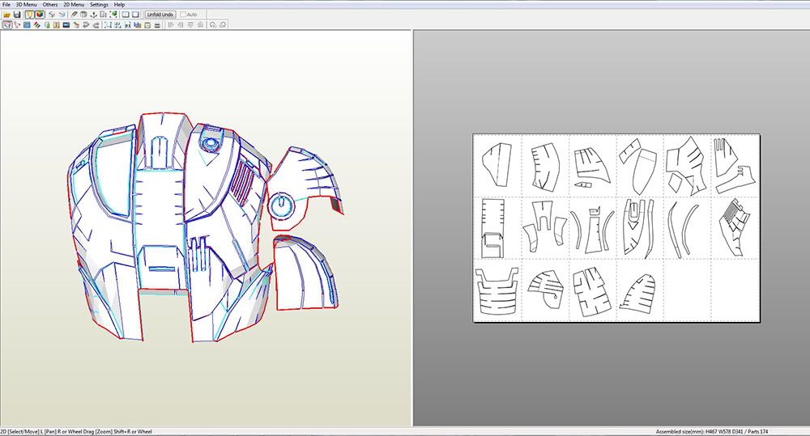Image resolution: width=810 pixels, height=436 pixels.
Task: Click the Unfold Undo button
Action: 160,15
